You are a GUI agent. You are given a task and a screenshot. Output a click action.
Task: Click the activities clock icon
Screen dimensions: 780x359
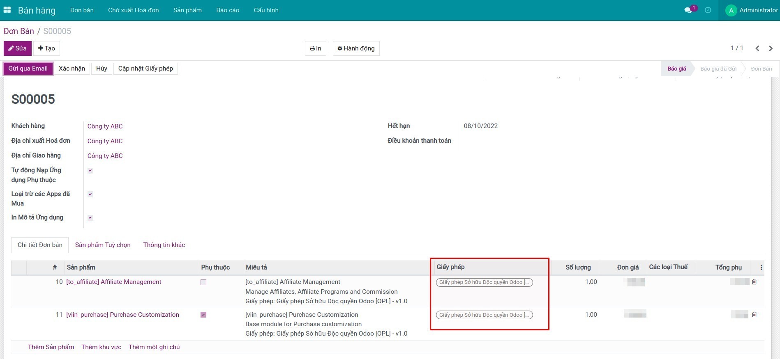pos(708,10)
